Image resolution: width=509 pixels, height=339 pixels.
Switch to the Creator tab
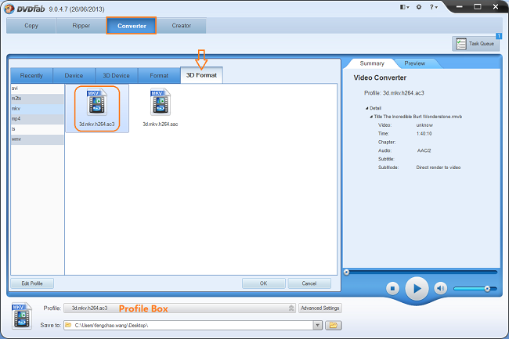[182, 26]
